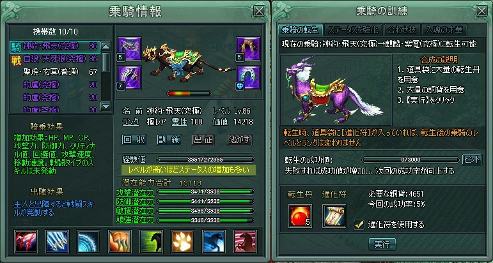Click the 進化符 scroll item slot

(334, 216)
